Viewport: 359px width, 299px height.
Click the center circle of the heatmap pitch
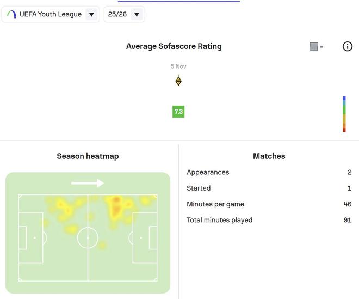click(x=88, y=238)
